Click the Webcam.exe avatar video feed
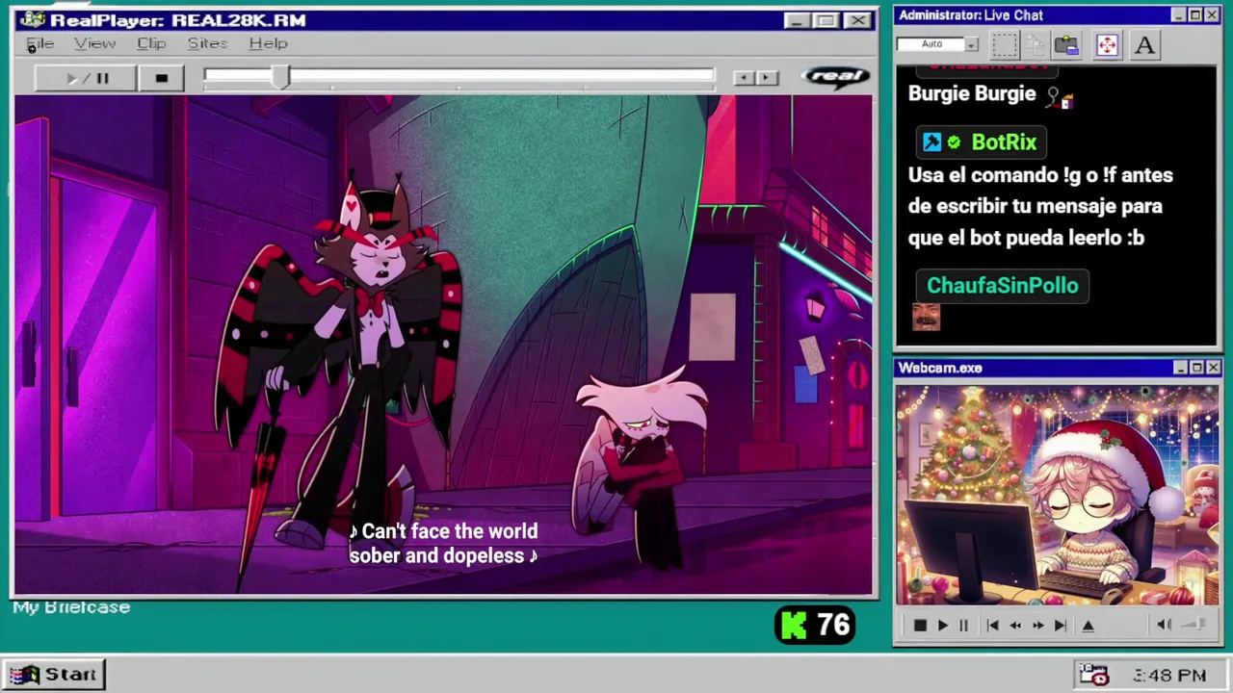 [1058, 495]
